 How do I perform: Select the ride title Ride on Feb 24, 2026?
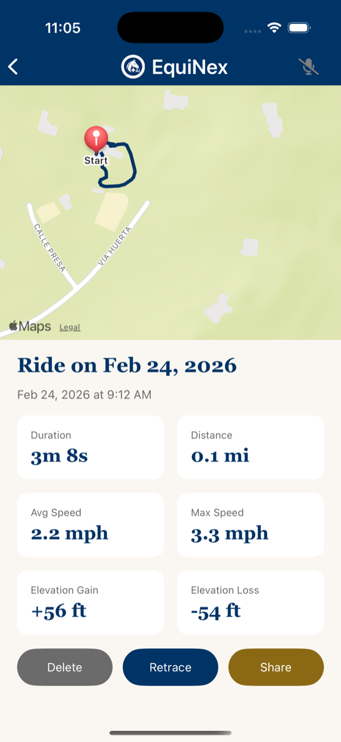coord(127,365)
